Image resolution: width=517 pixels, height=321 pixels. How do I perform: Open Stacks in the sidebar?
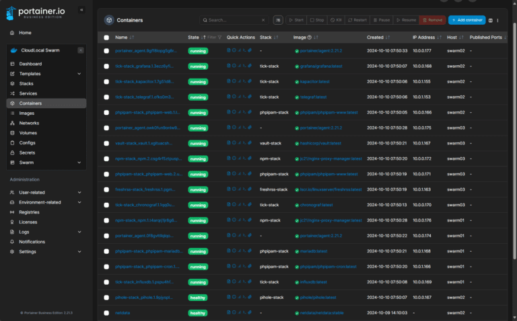coord(26,83)
